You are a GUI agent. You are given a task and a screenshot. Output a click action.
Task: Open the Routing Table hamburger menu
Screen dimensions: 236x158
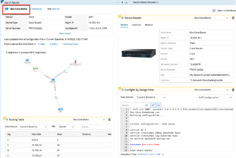[109, 120]
